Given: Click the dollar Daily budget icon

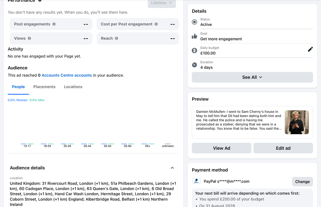Looking at the screenshot, I should click(195, 50).
